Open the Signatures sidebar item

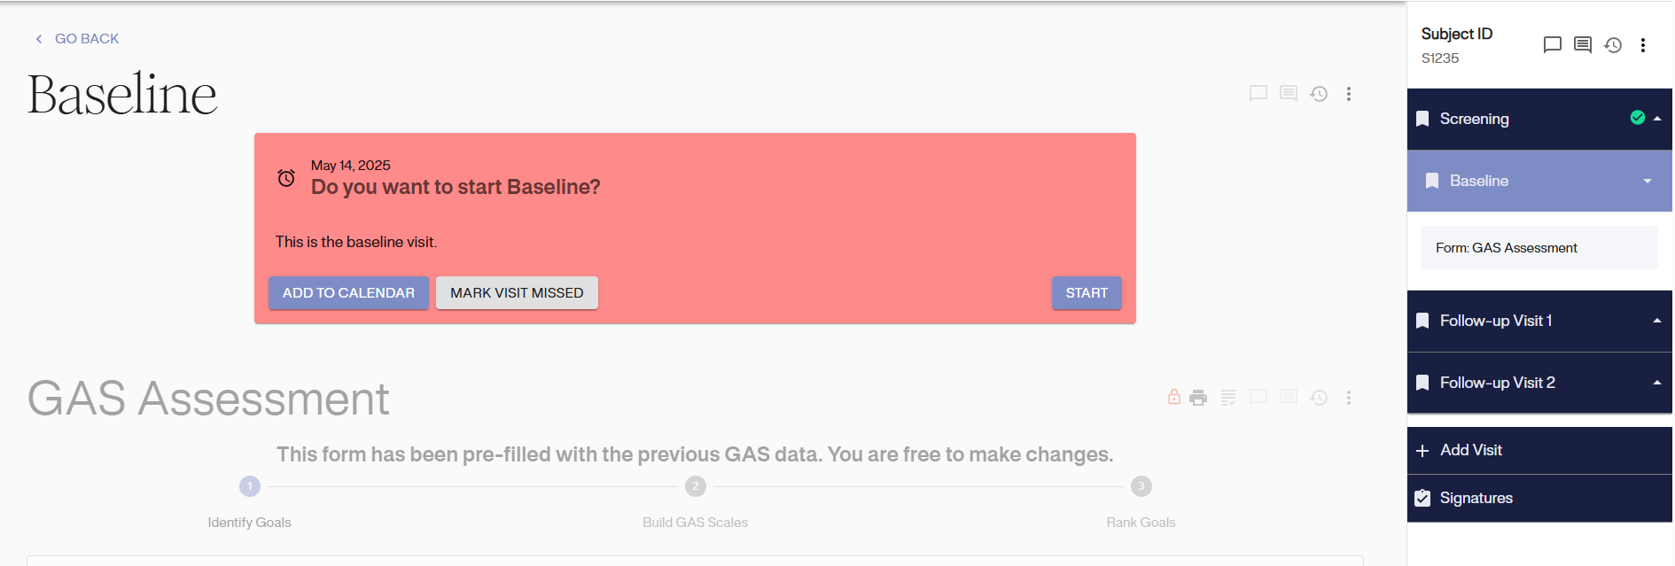click(x=1476, y=498)
